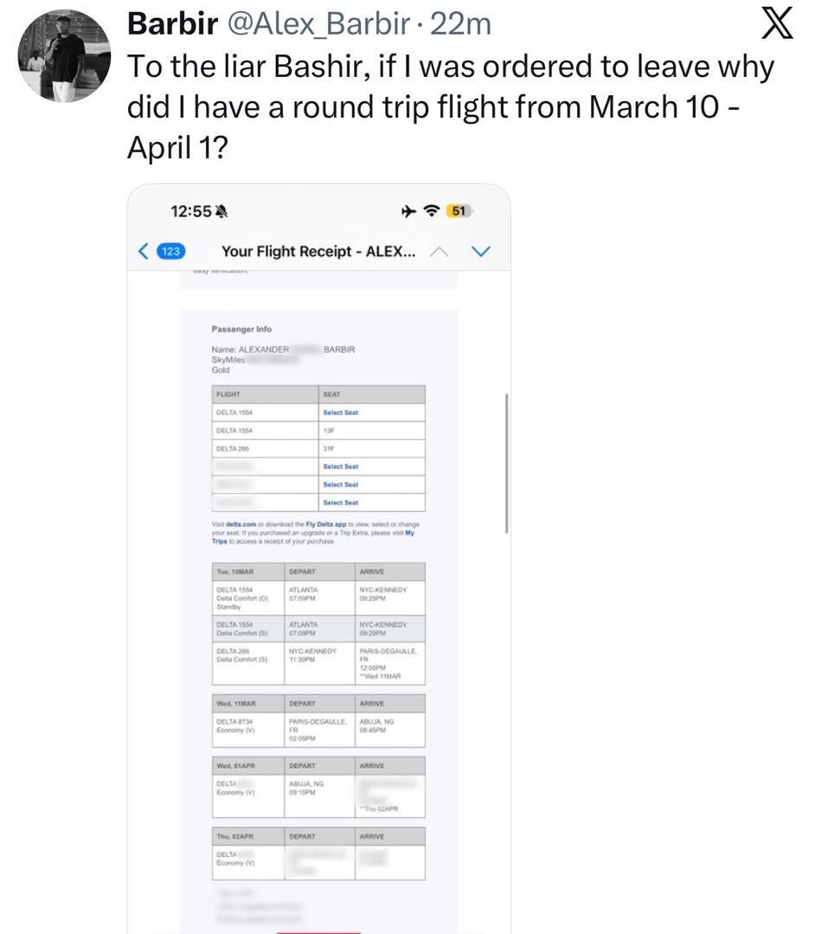Screen dimensions: 815x934
Task: Click the last Select Seat link in the seat table
Action: [x=340, y=502]
